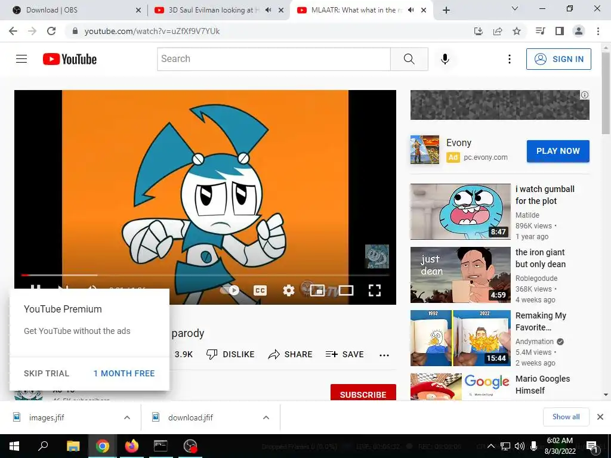Viewport: 611px width, 458px height.
Task: Open Chrome profile avatar
Action: [579, 31]
